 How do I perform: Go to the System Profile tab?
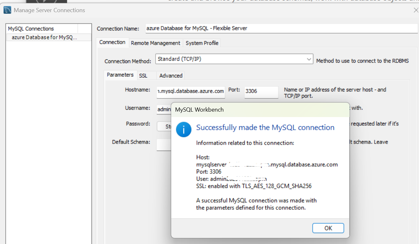[202, 43]
